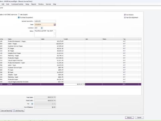
Task: Click the Production-Wages debit amount cell
Action: (x=52, y=58)
